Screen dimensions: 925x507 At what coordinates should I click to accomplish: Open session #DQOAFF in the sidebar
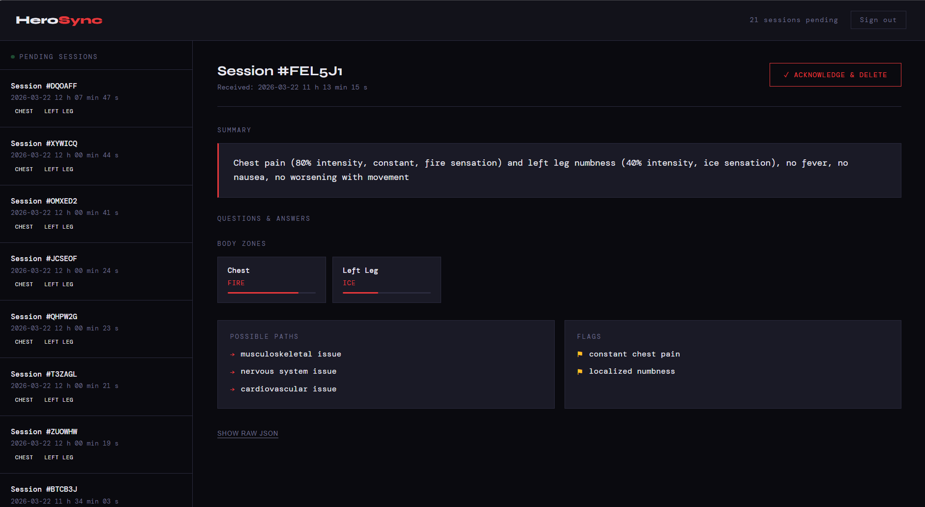(x=96, y=98)
